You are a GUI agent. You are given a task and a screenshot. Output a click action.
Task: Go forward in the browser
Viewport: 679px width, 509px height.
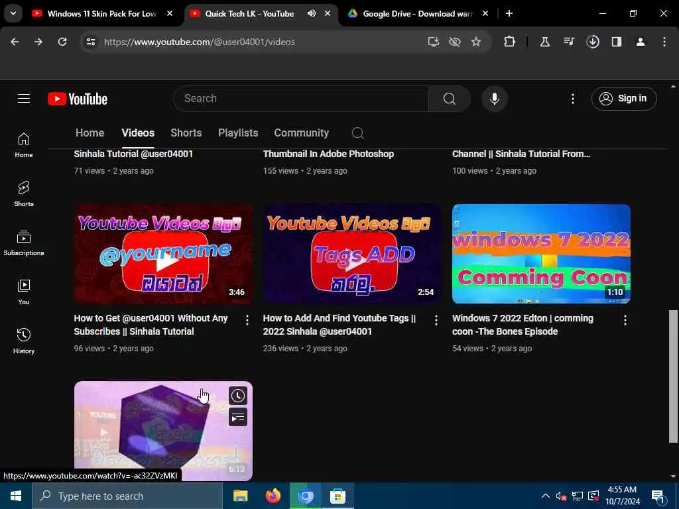click(38, 42)
